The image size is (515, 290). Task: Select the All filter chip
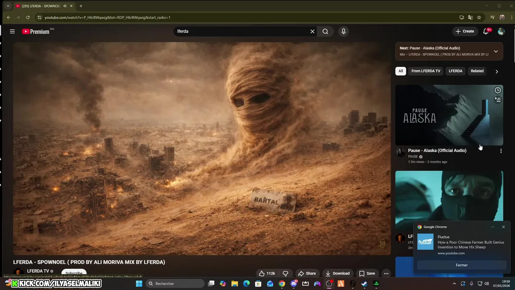401,71
